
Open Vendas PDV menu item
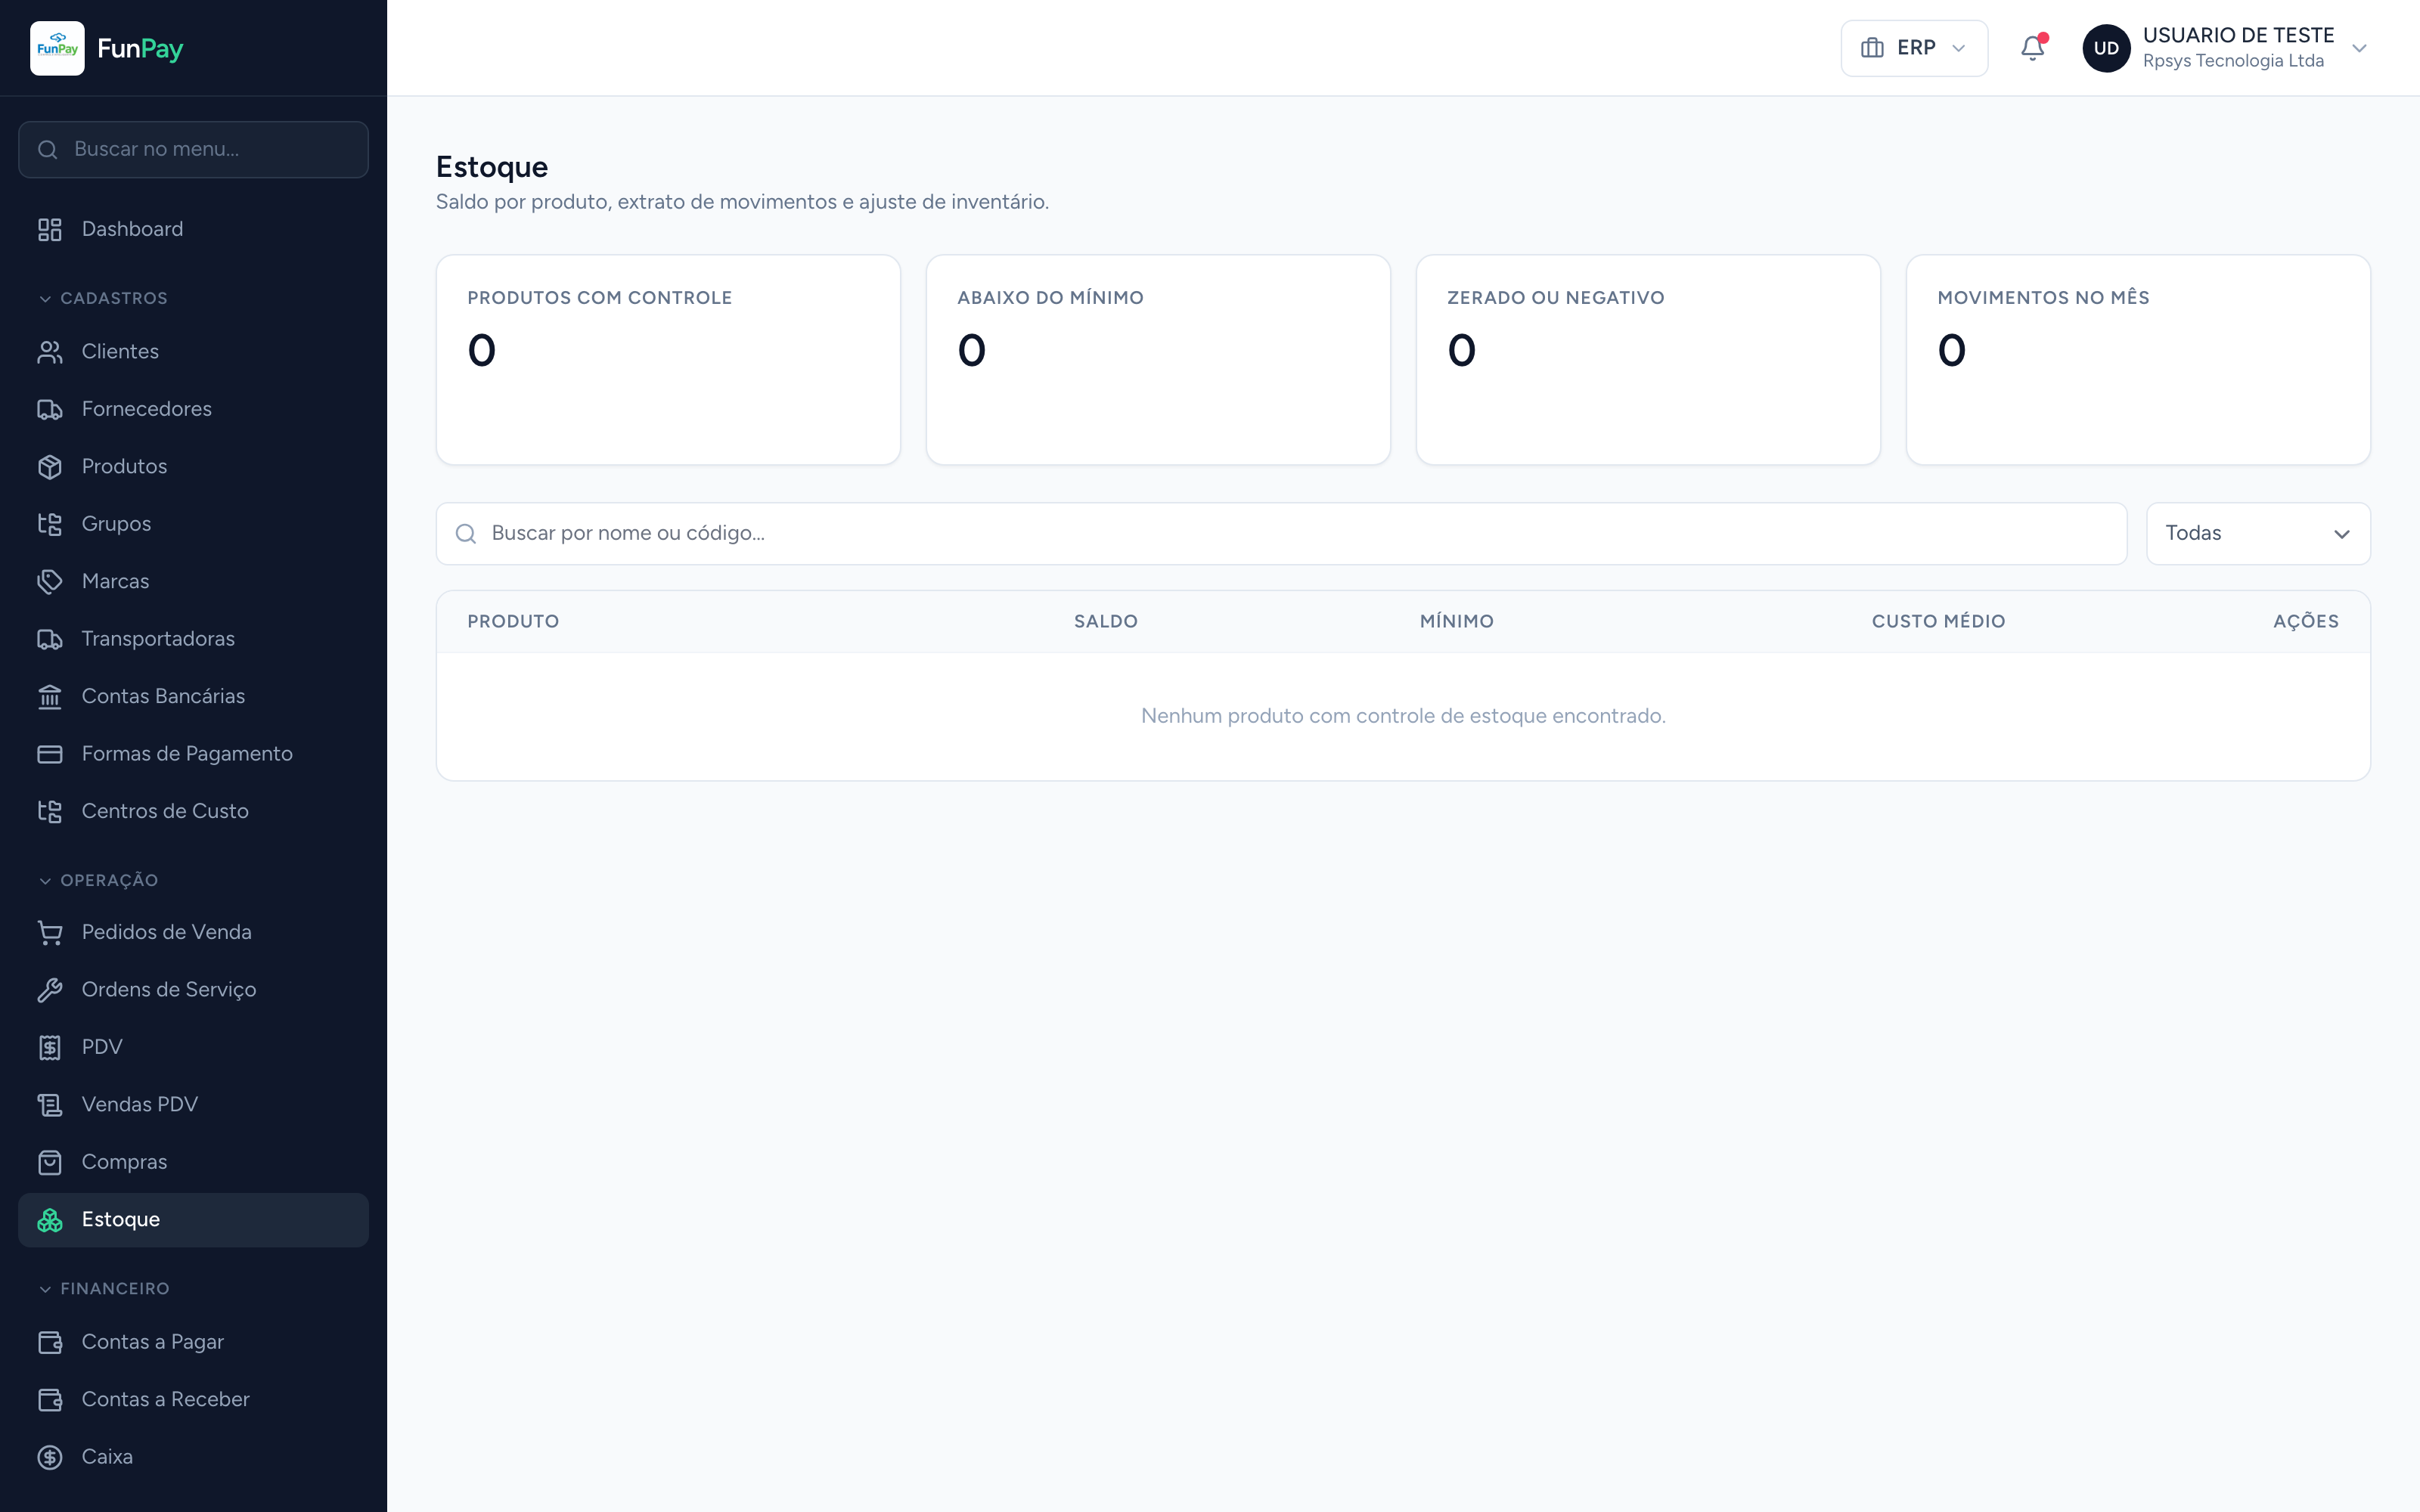[x=193, y=1105]
